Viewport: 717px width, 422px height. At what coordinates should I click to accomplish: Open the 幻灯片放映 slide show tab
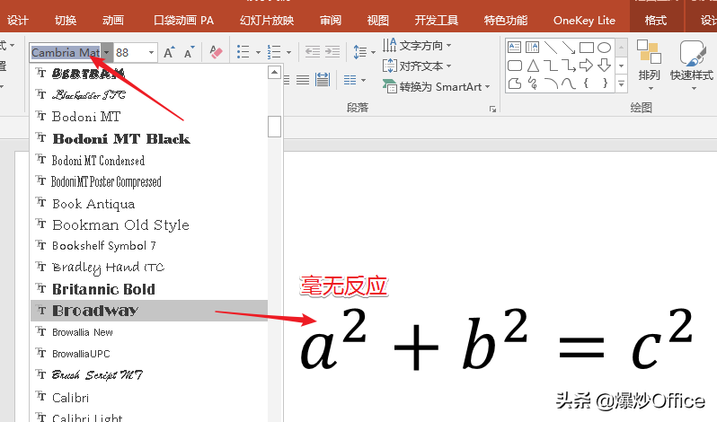click(x=267, y=21)
